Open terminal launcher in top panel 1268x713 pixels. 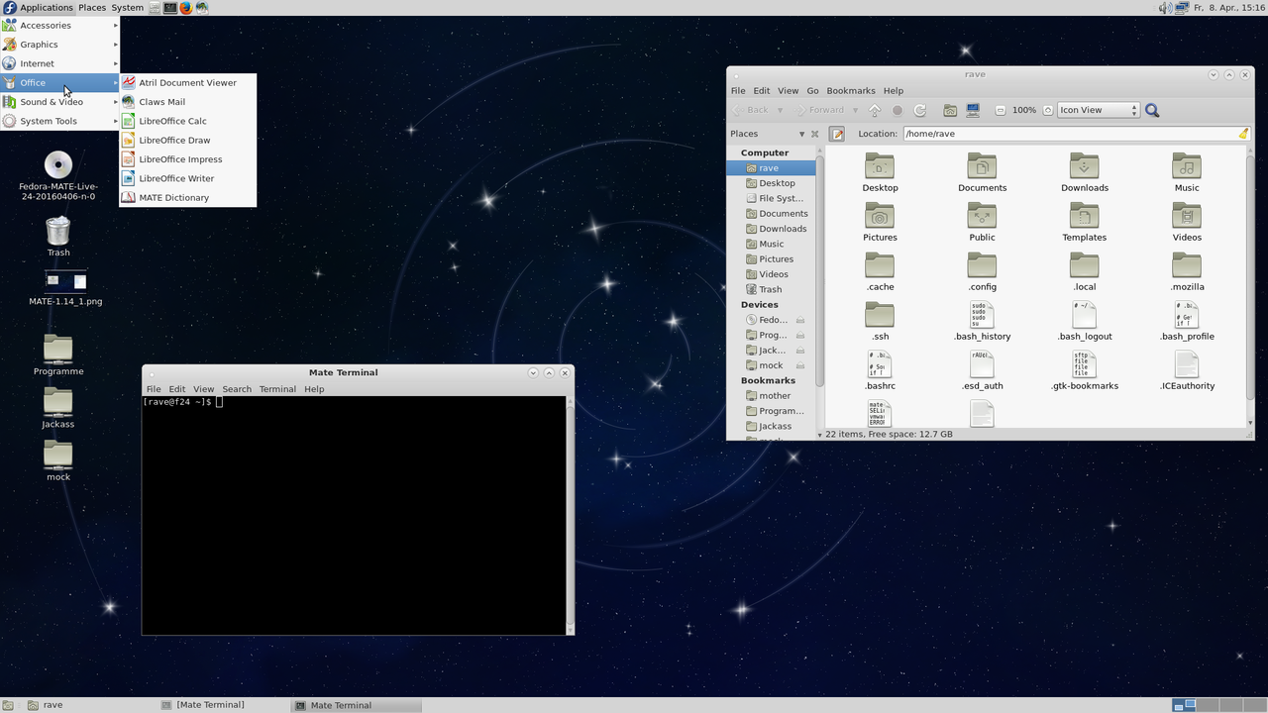tap(170, 8)
